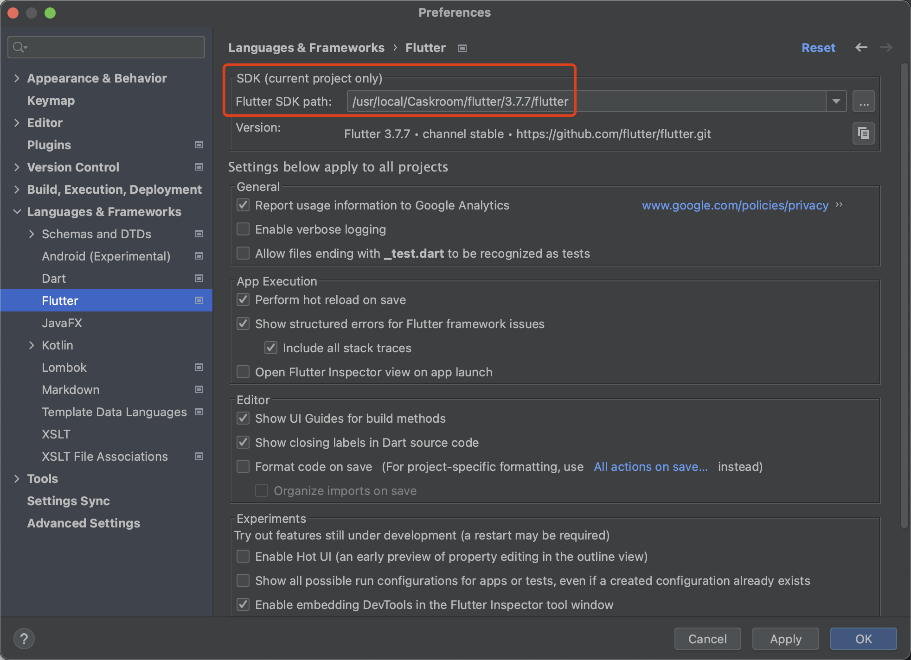The height and width of the screenshot is (660, 911).
Task: Expand Build, Execution, Deployment section
Action: coord(17,190)
